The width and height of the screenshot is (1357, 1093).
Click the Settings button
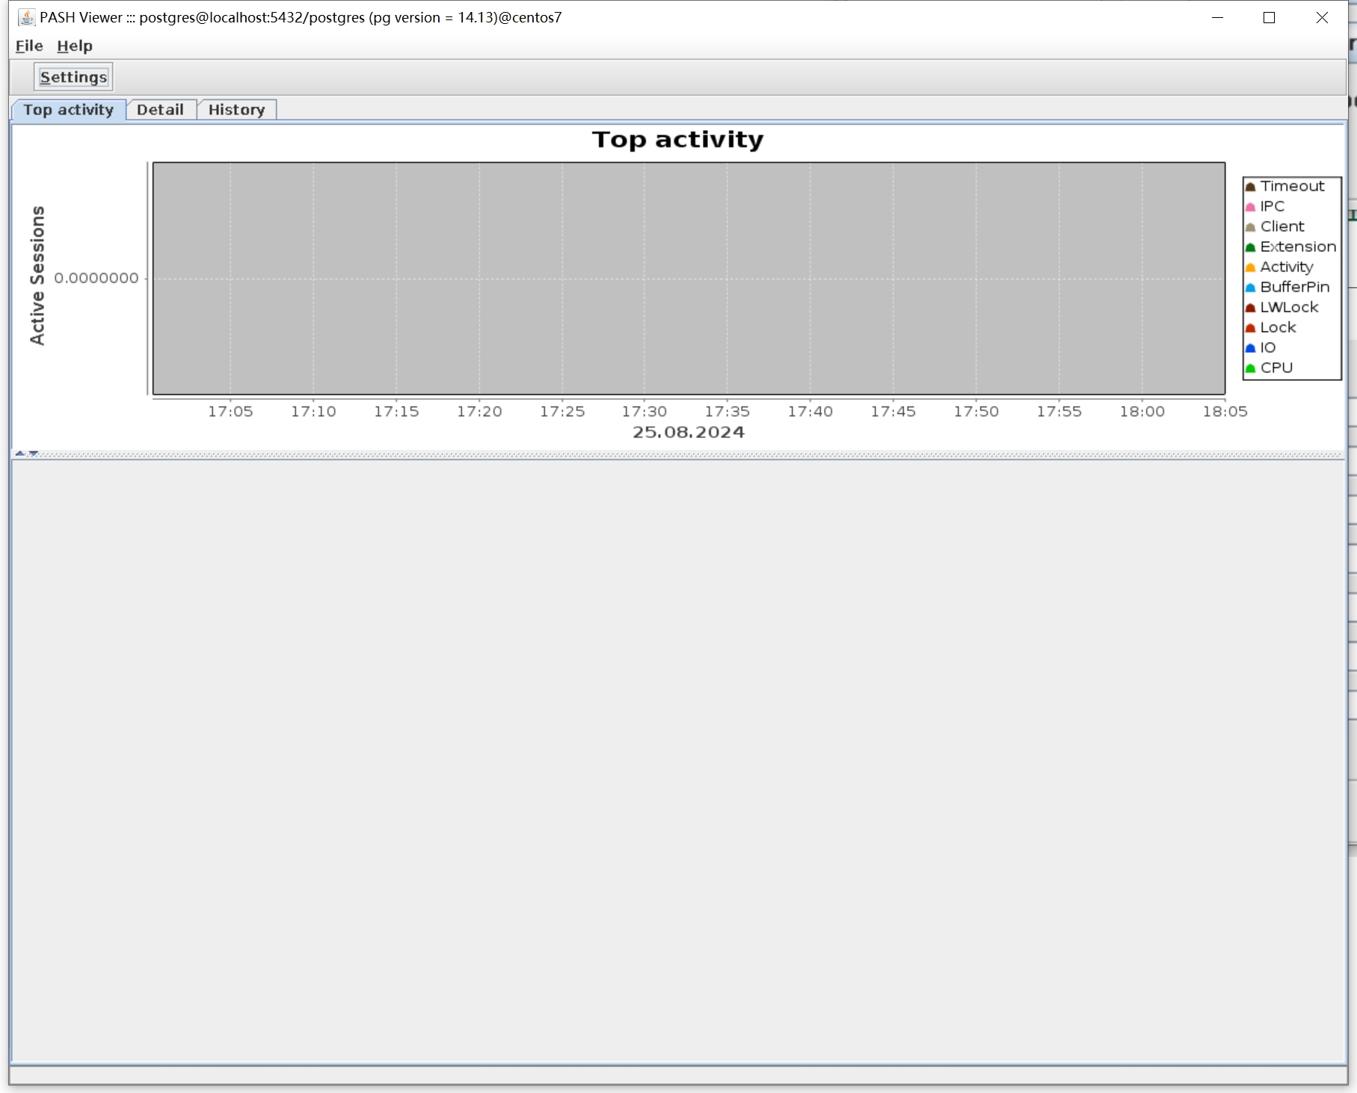pos(73,77)
